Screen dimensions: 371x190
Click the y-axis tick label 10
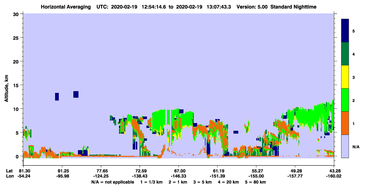coord(17,109)
